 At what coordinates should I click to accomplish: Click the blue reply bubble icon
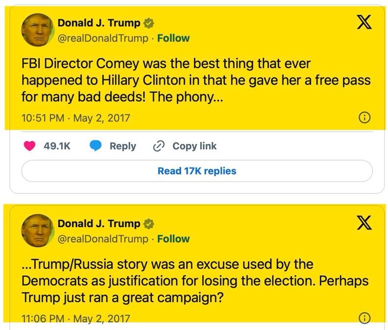[96, 146]
